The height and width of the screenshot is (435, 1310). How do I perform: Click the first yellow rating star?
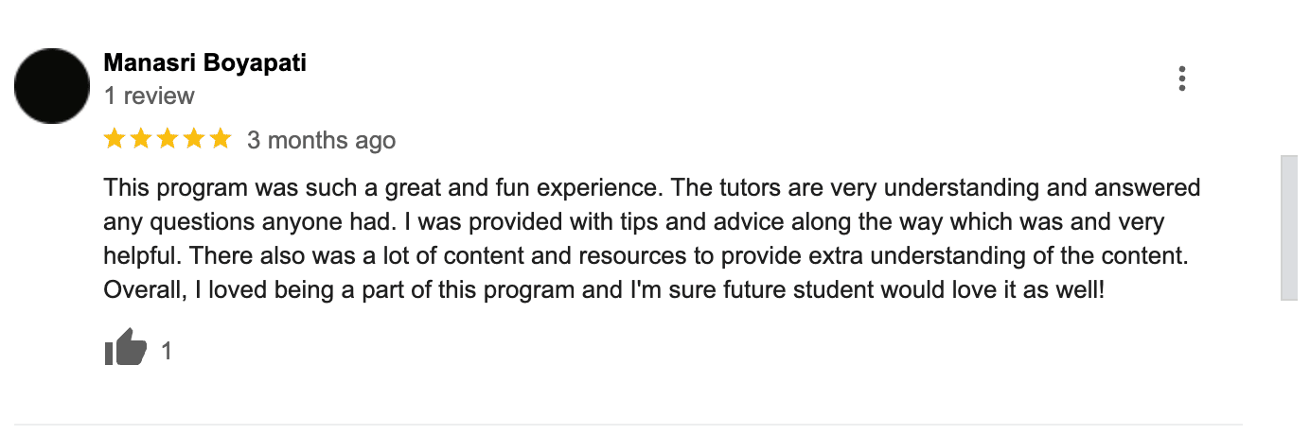tap(115, 140)
